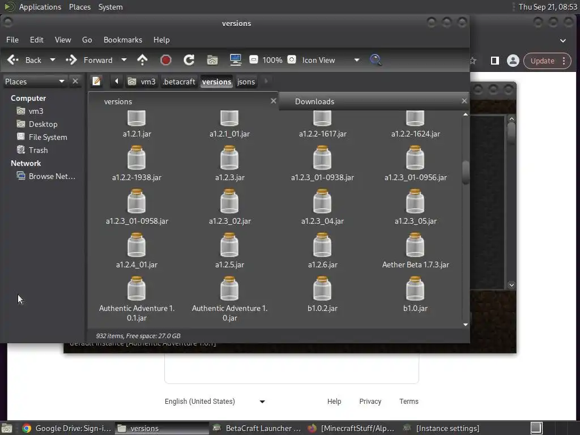This screenshot has height=435, width=580.
Task: Open the File menu
Action: pyautogui.click(x=12, y=40)
